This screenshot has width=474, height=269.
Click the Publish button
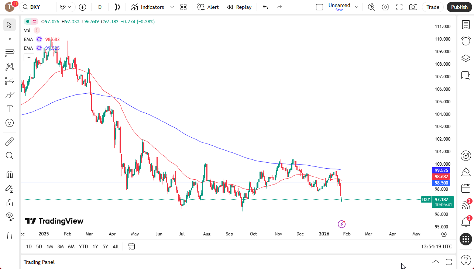[x=459, y=7]
